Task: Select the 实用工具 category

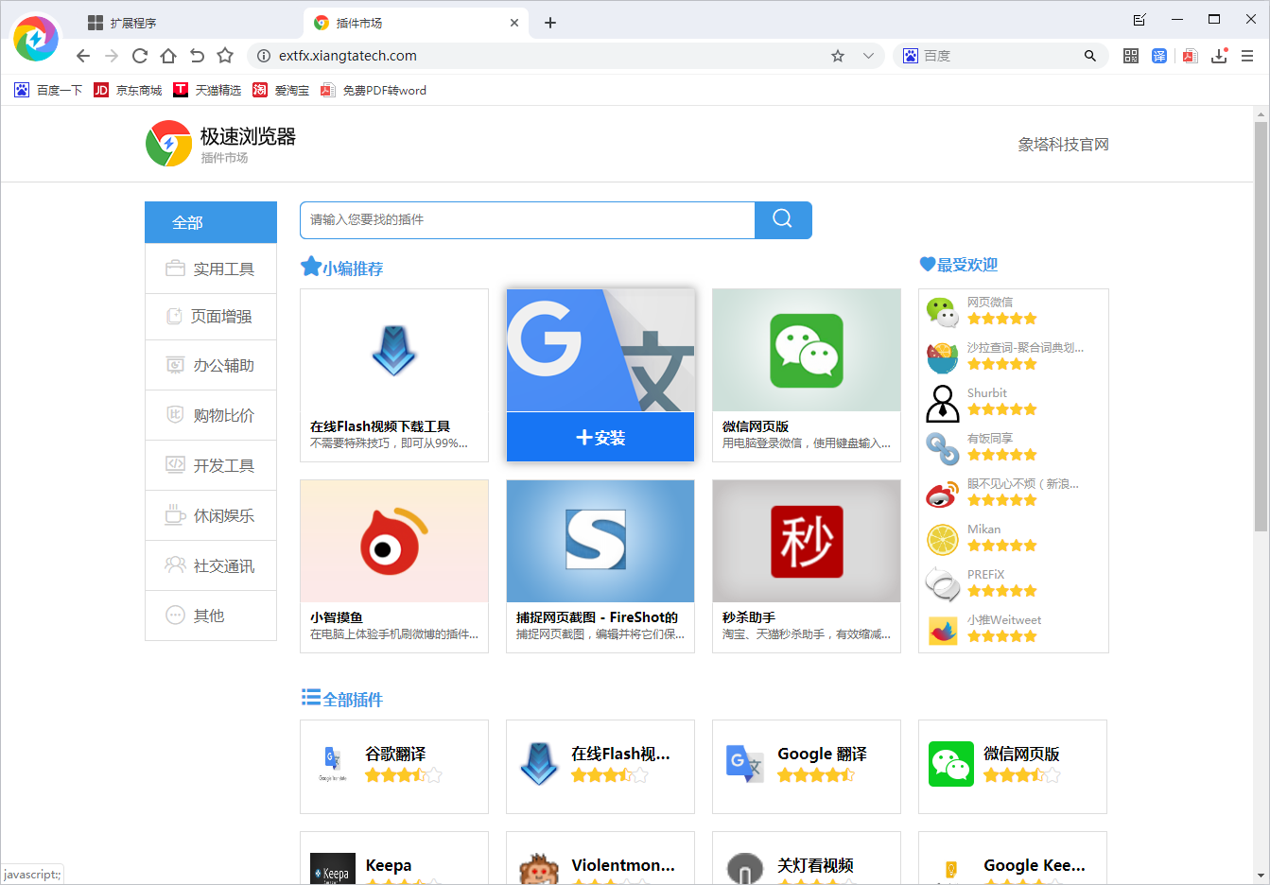Action: 211,269
